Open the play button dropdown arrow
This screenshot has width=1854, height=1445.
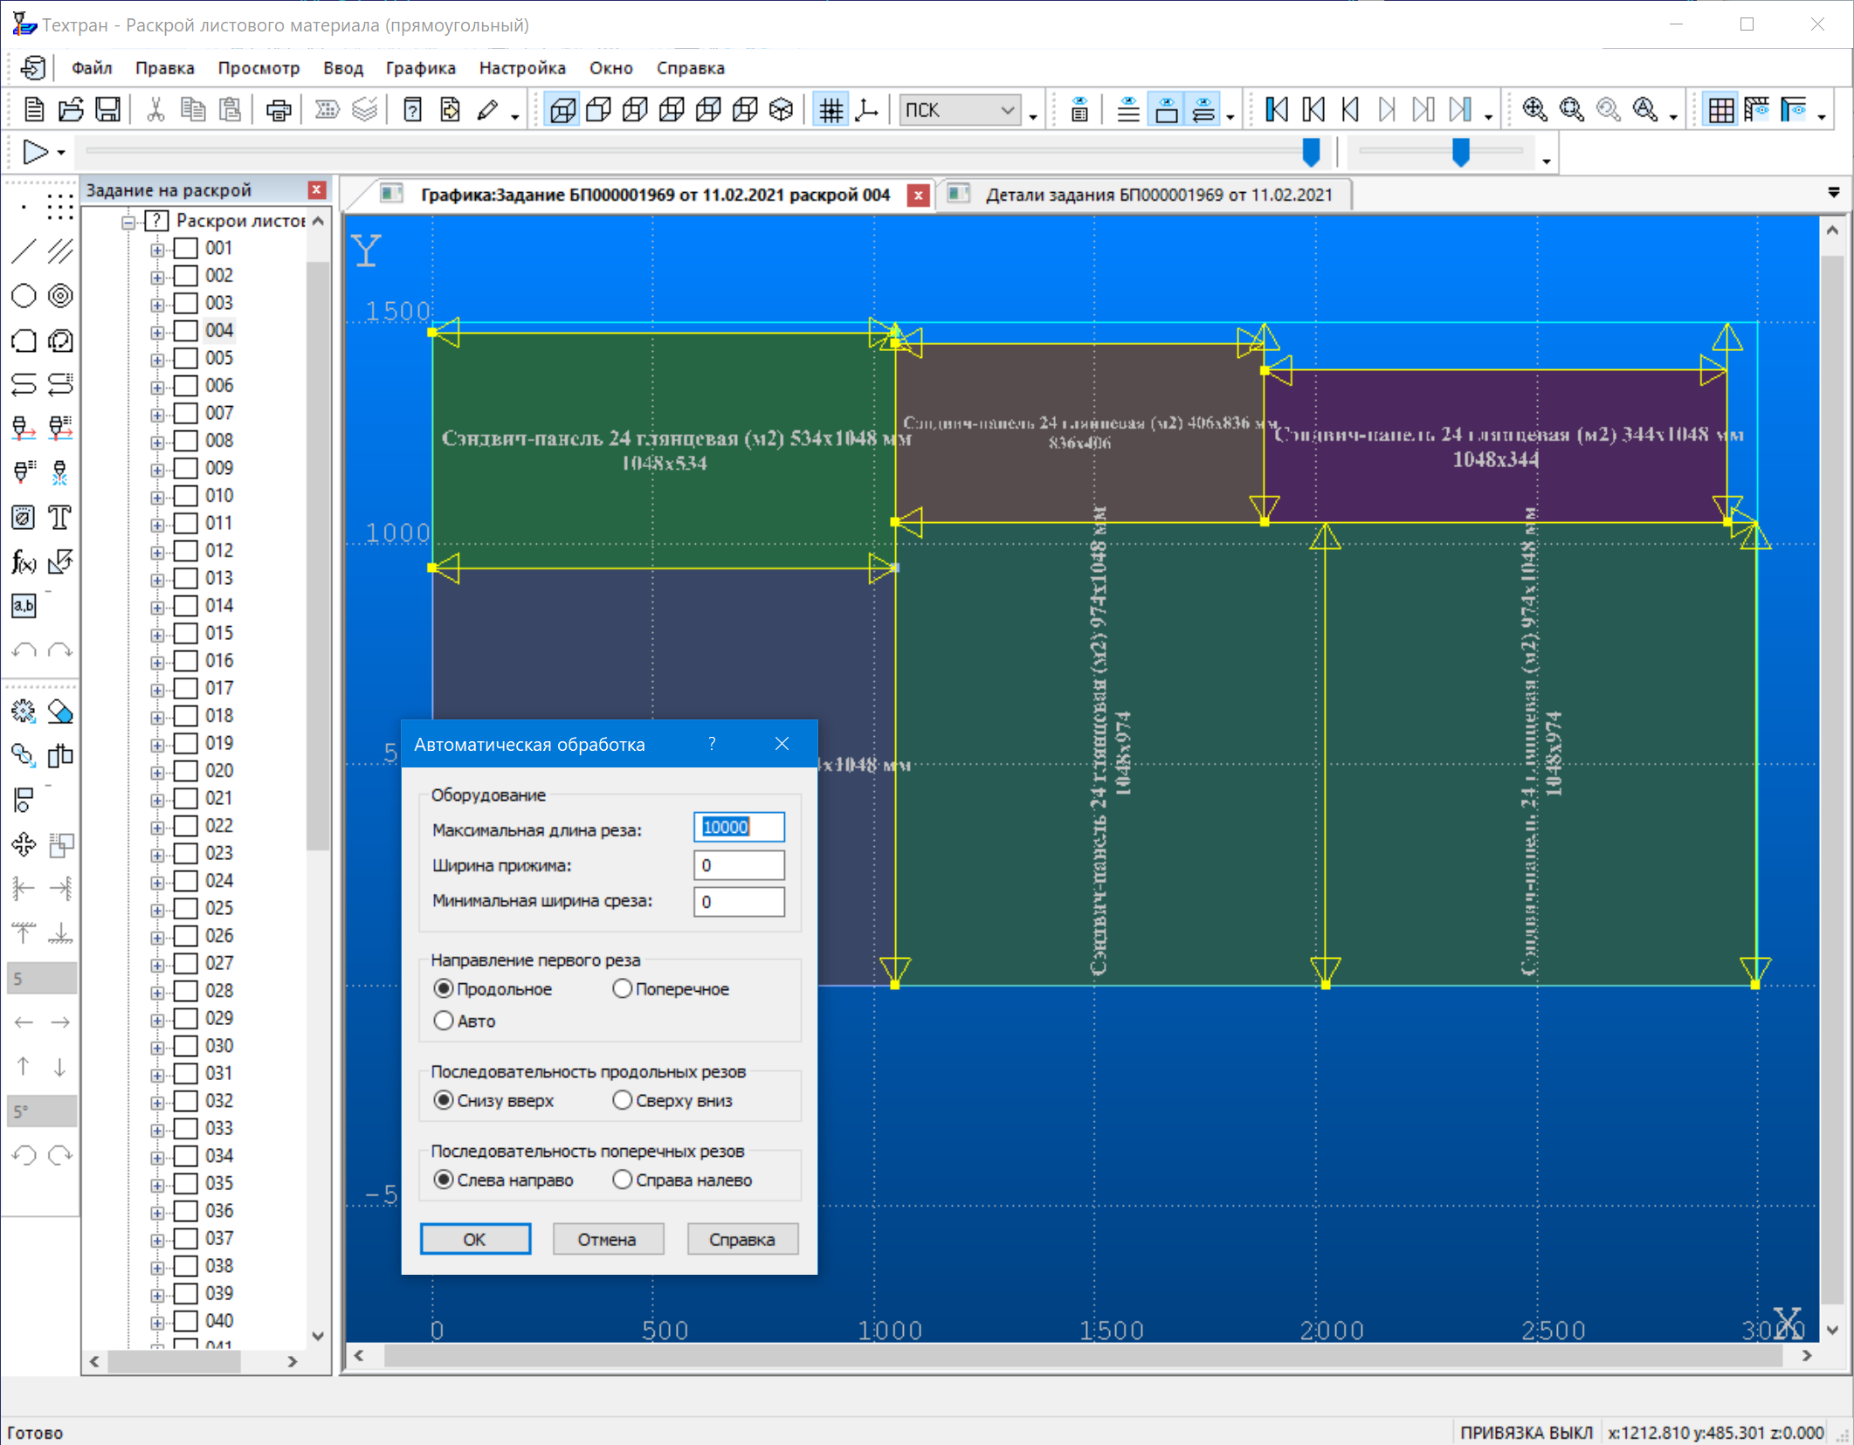point(61,153)
